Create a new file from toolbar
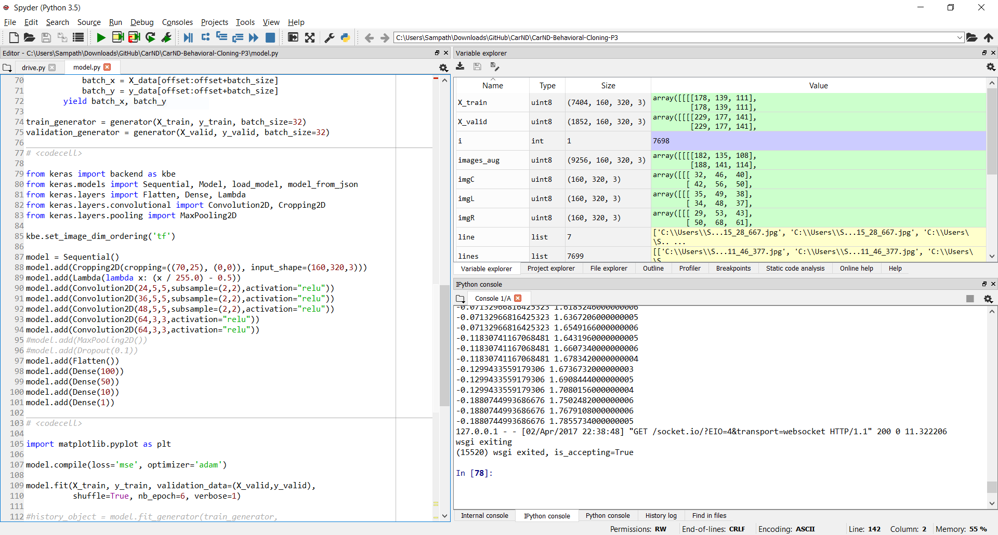Image resolution: width=998 pixels, height=535 pixels. tap(14, 37)
